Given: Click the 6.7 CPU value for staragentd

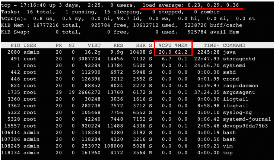Looking at the screenshot, I should coord(166,59).
